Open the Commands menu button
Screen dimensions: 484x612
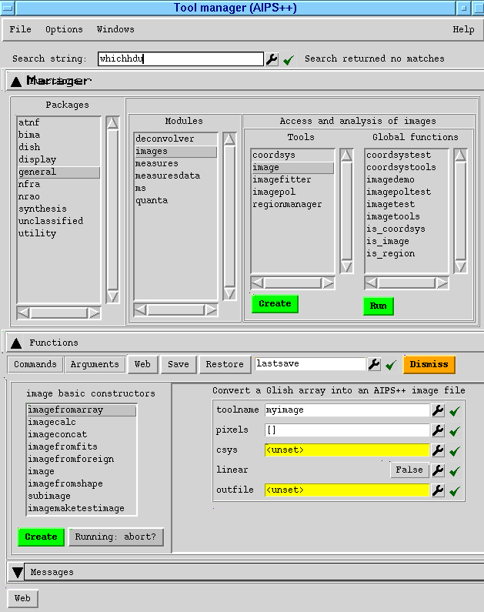click(35, 365)
